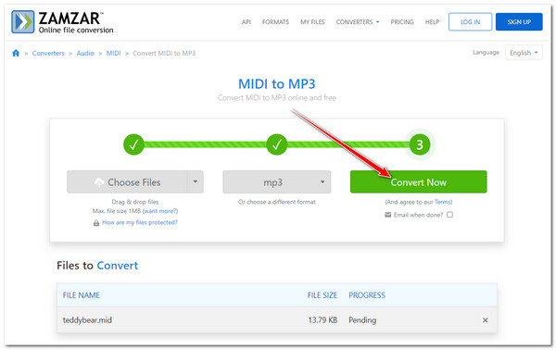Open the Pricing page
The image size is (556, 350).
tap(402, 22)
